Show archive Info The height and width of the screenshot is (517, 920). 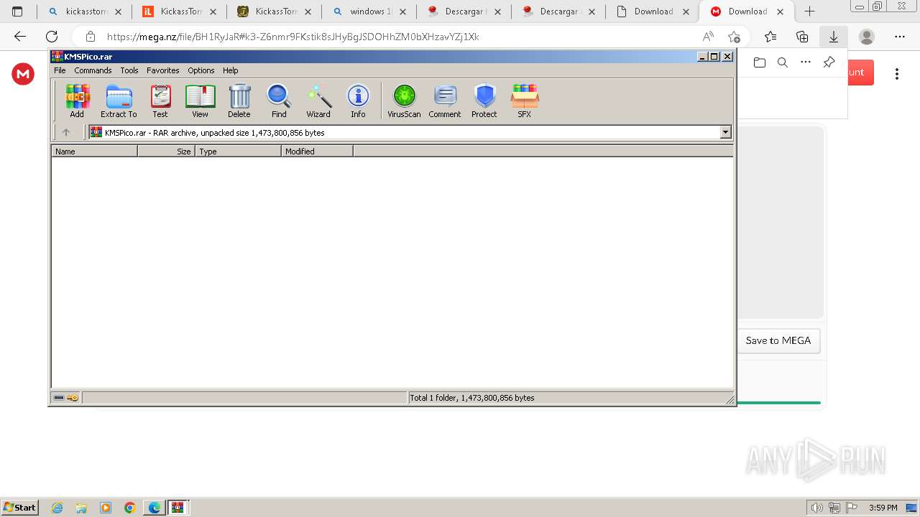[x=358, y=101]
